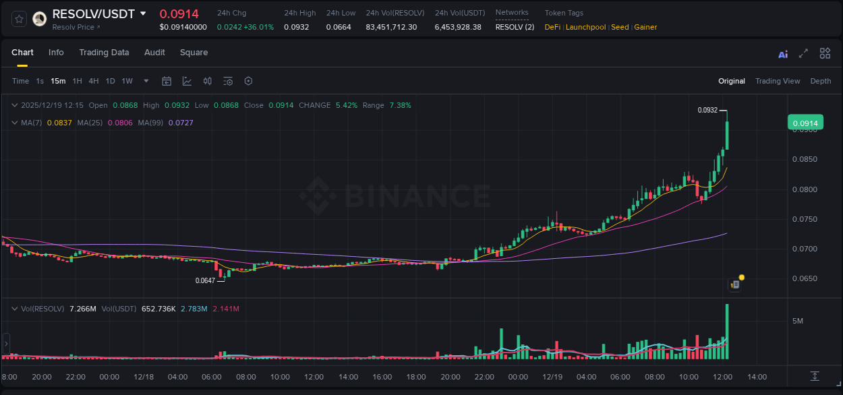Viewport: 843px width, 395px height.
Task: Open the extra timeframes dropdown arrow
Action: [145, 81]
